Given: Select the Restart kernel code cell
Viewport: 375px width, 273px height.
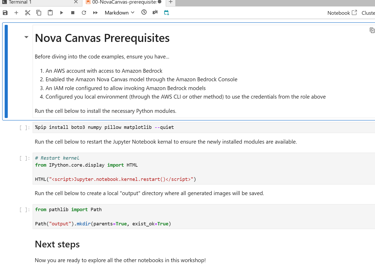Looking at the screenshot, I should [x=204, y=168].
